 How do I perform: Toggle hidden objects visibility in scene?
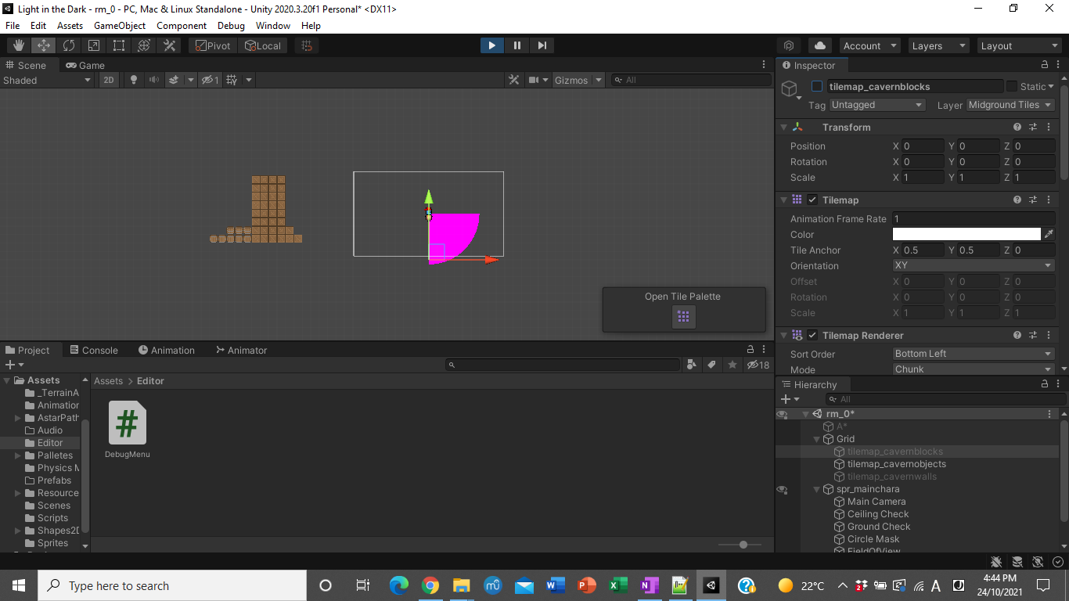210,80
